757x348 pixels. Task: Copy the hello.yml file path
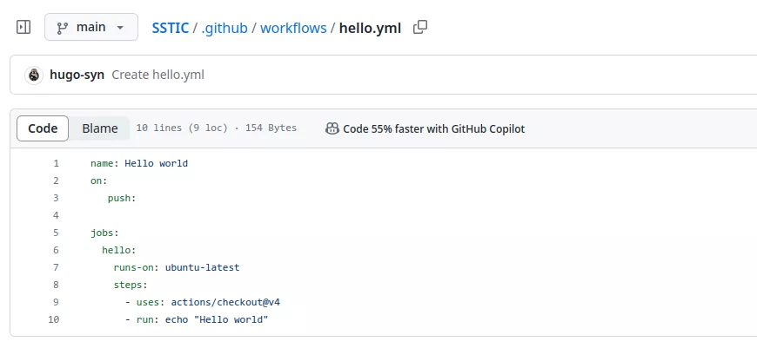click(420, 27)
